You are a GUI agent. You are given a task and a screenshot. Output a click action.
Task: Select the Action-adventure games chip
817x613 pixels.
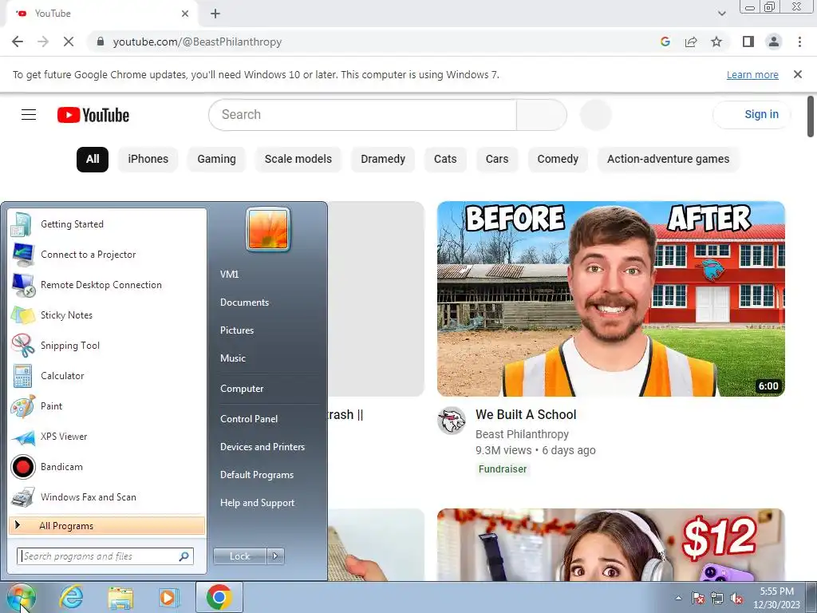[x=668, y=159]
